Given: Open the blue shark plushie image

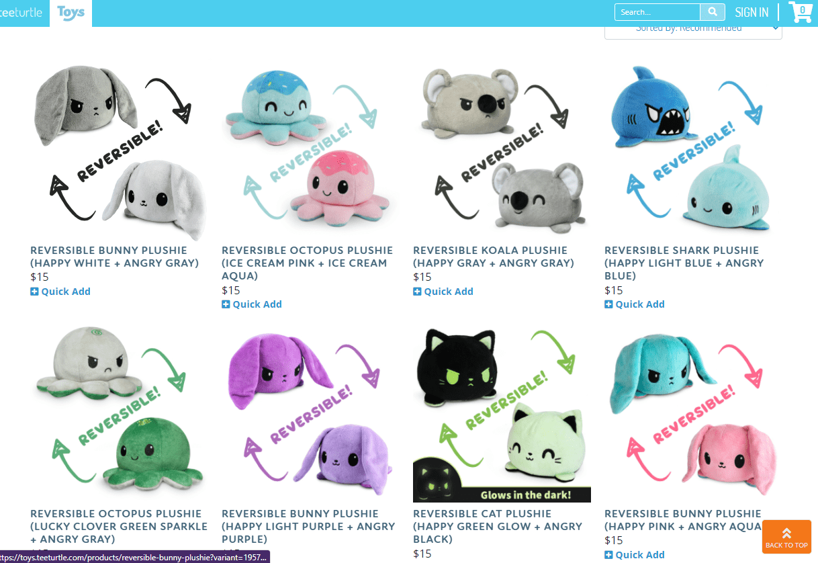Looking at the screenshot, I should coord(693,150).
